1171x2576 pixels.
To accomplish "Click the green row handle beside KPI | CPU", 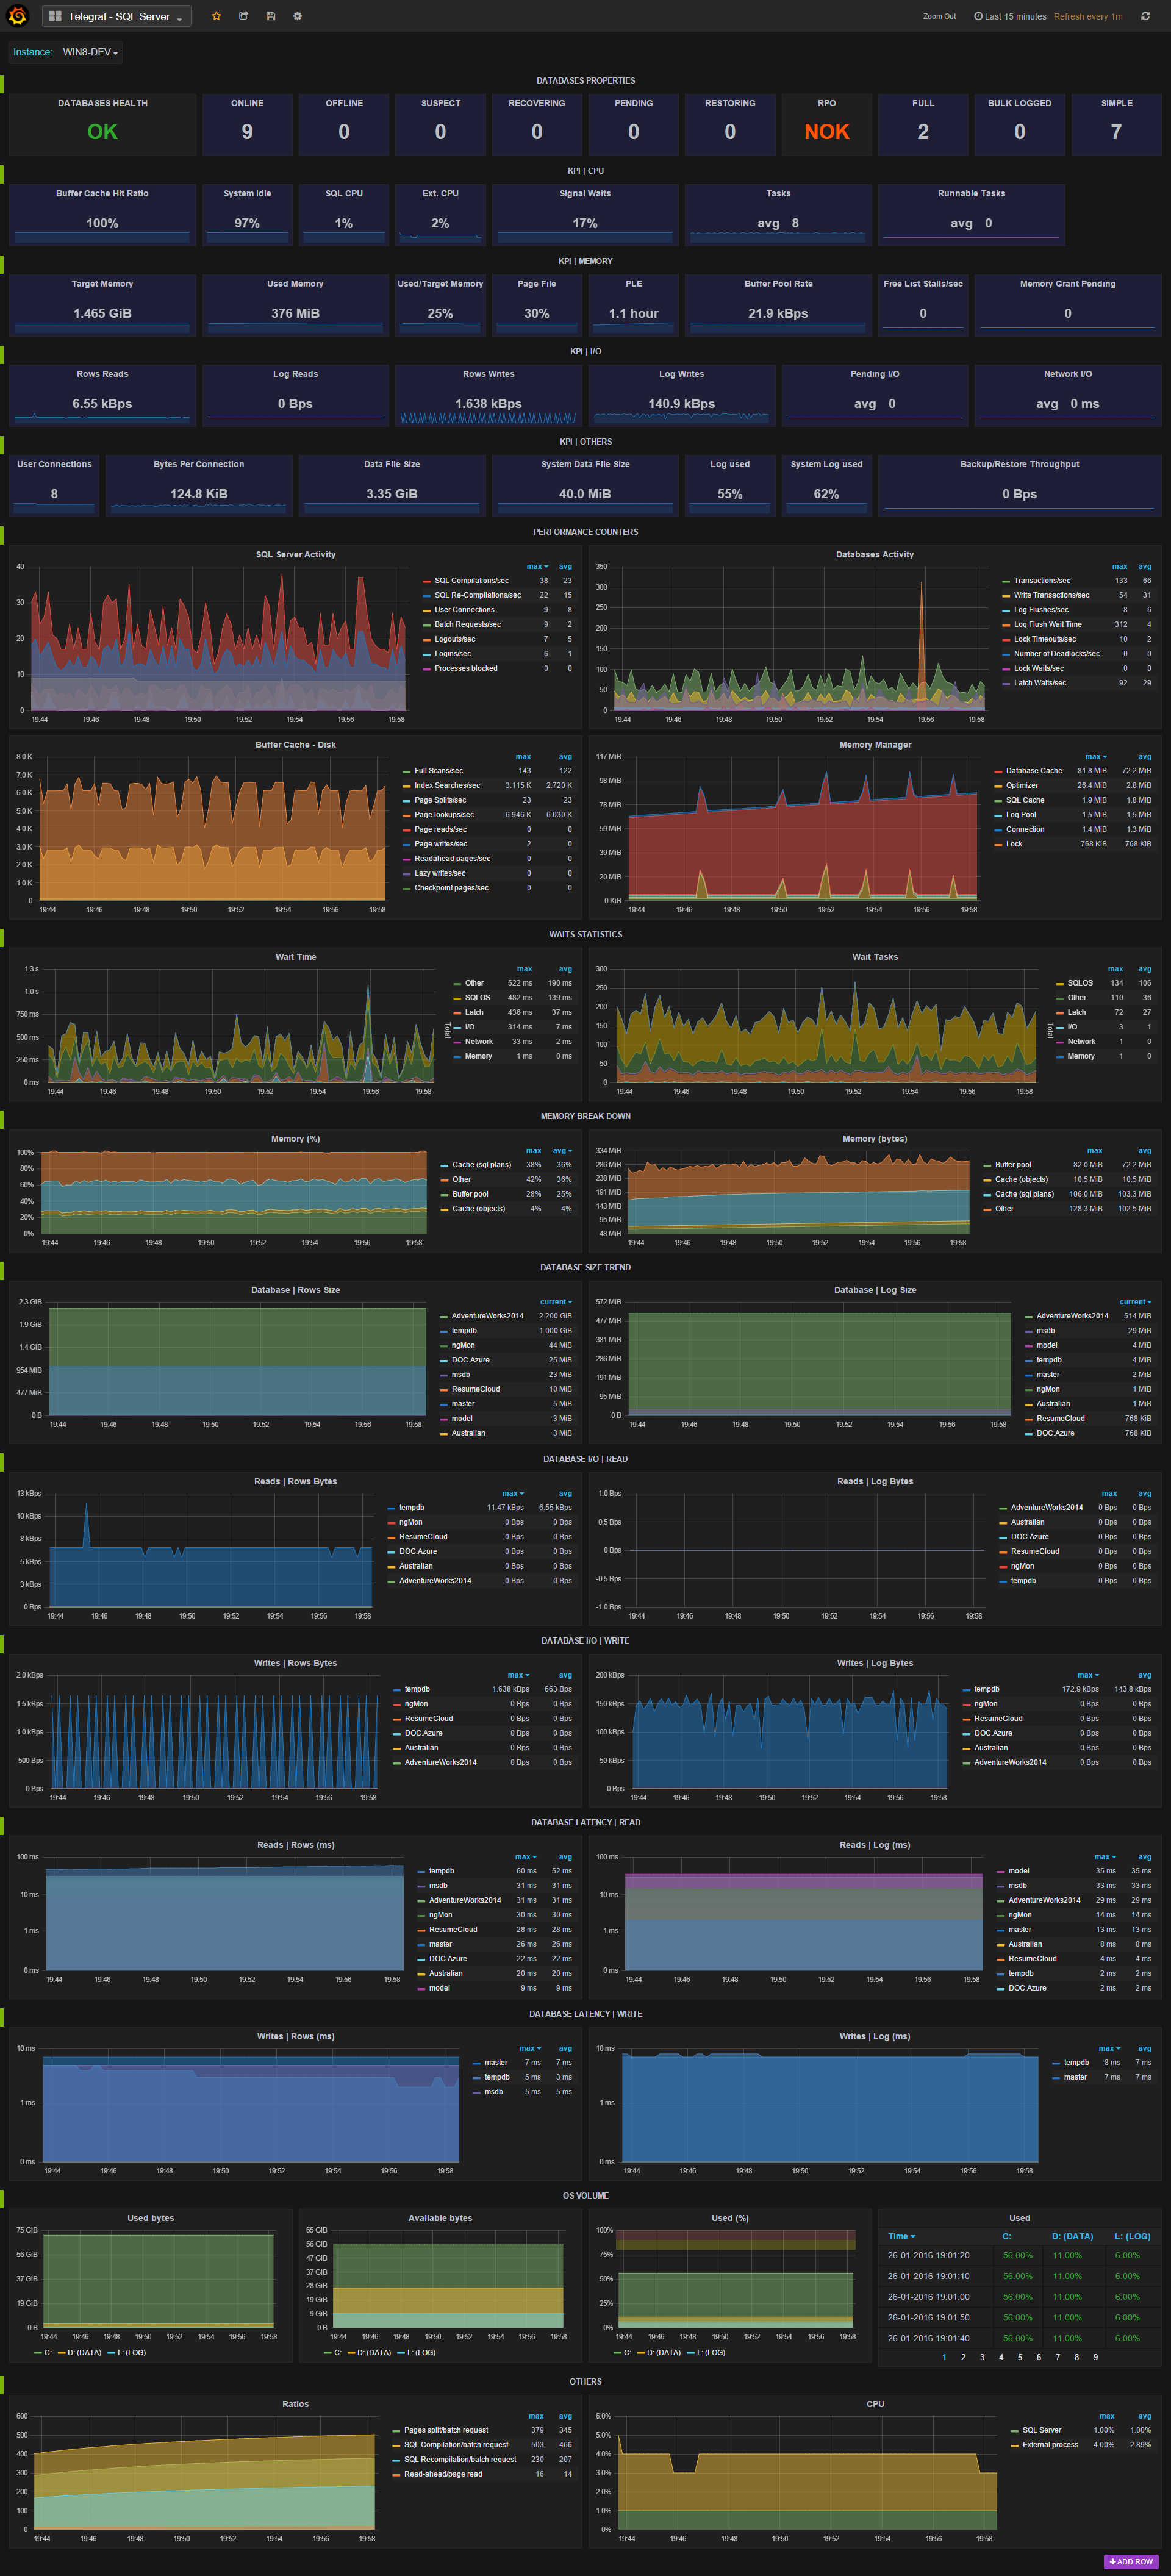I will coord(2,175).
